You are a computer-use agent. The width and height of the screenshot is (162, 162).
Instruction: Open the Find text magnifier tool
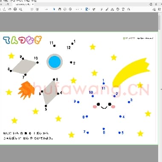pos(21,9)
